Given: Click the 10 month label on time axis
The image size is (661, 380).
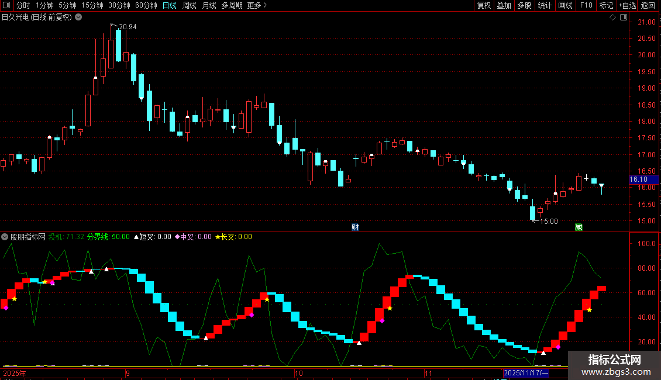Looking at the screenshot, I should point(298,373).
